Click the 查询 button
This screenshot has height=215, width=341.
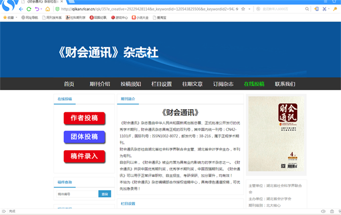pyautogui.click(x=105, y=194)
